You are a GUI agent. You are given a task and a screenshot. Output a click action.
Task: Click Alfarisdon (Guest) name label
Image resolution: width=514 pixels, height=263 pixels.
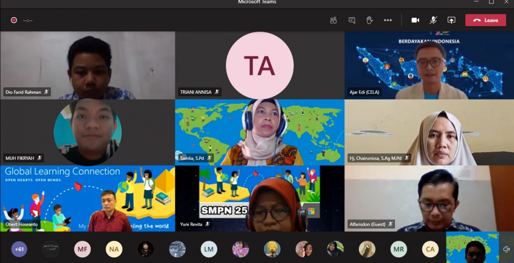point(367,224)
